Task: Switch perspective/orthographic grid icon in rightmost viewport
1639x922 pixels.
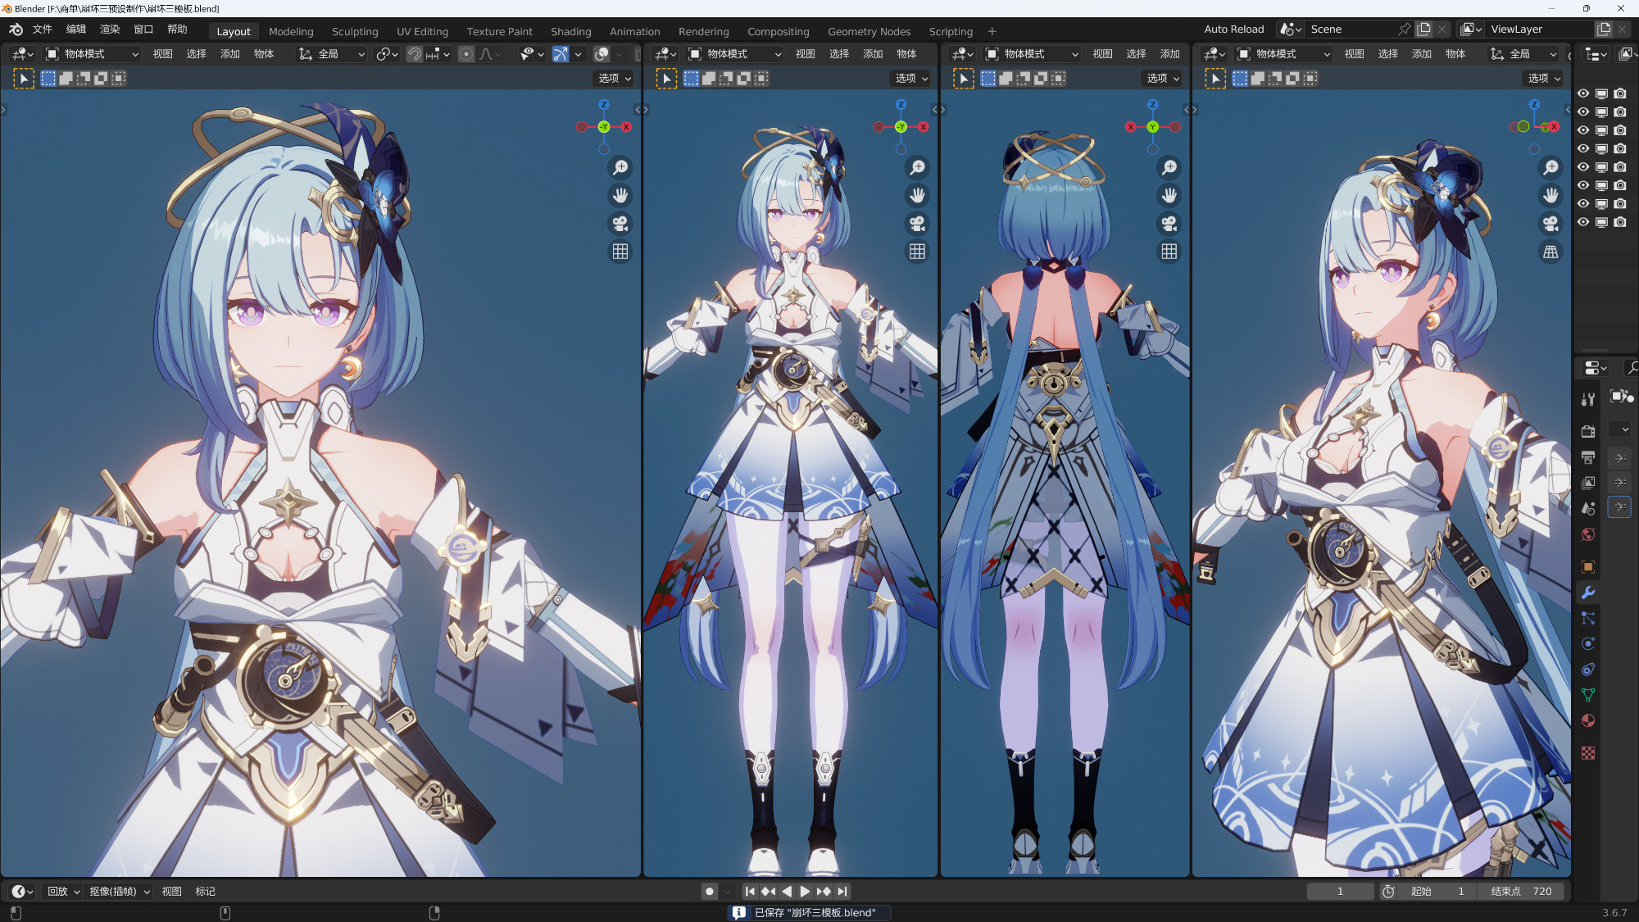Action: click(x=1550, y=252)
